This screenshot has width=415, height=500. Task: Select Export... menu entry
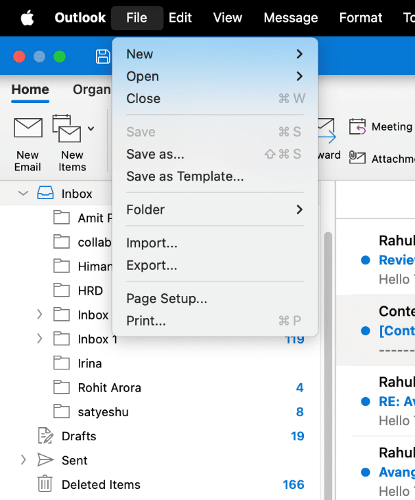215,265
